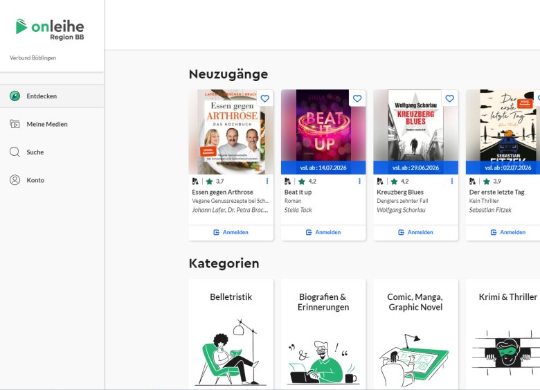
Task: Open the Entdecken section in the sidebar
Action: tap(52, 96)
